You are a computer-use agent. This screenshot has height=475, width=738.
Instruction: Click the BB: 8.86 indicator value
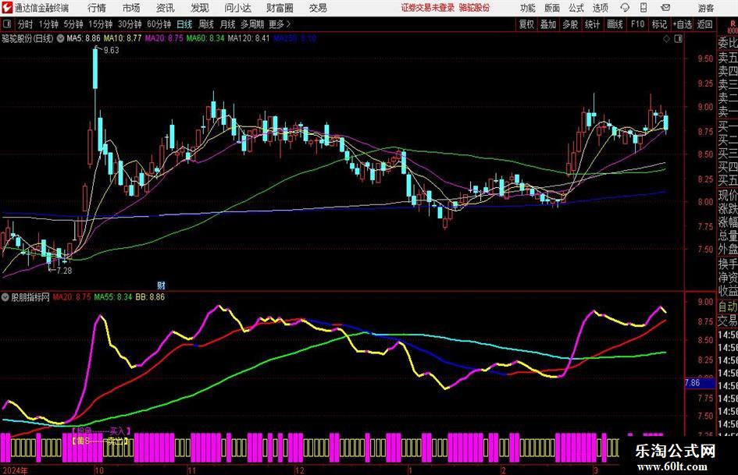click(x=150, y=297)
